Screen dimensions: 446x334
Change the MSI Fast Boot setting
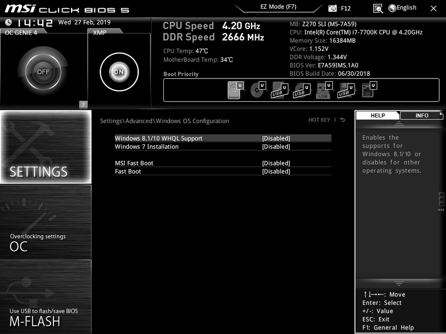[x=275, y=163]
